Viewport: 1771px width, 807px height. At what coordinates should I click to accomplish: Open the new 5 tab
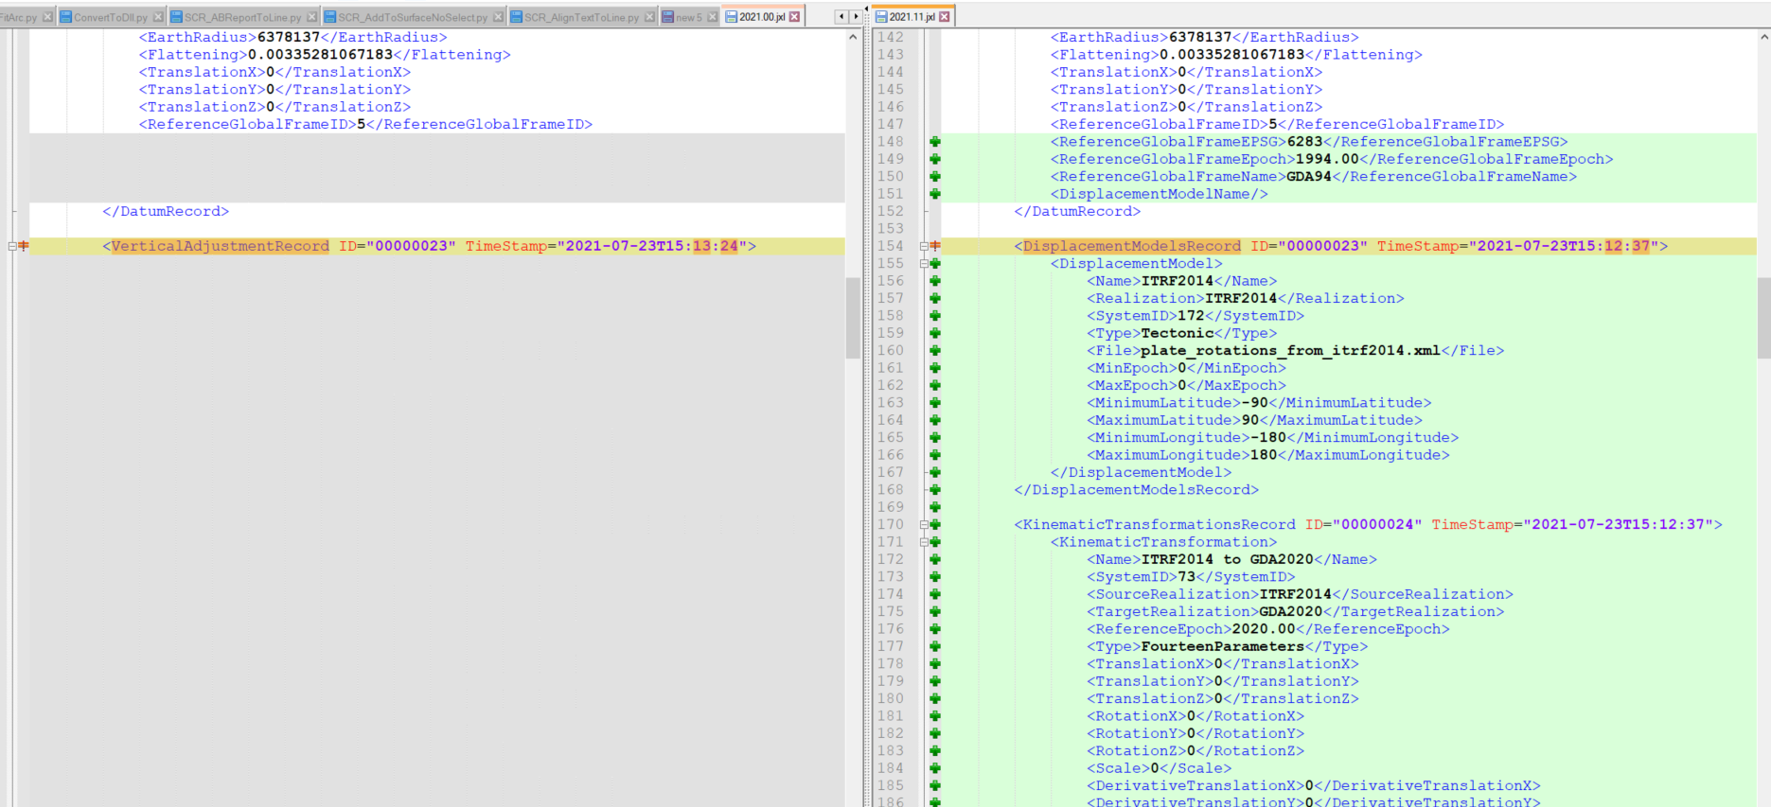point(688,17)
